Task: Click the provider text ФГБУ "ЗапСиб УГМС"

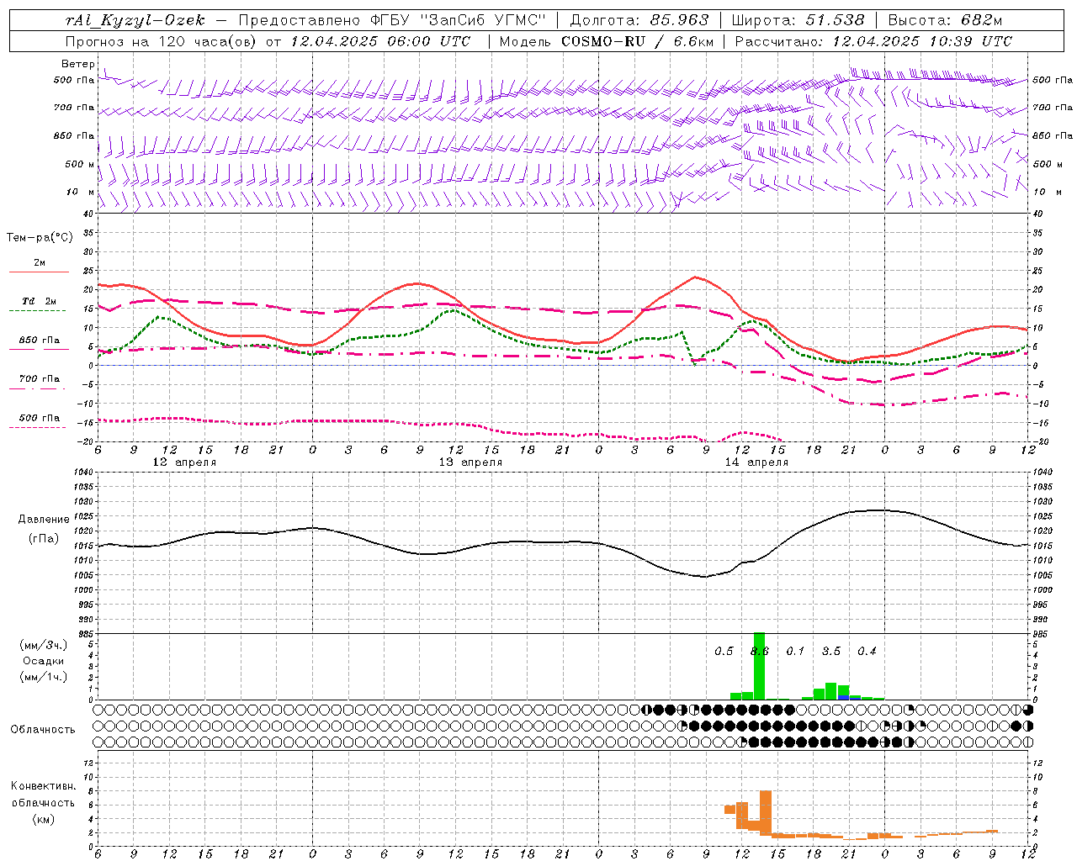Action: [x=459, y=20]
